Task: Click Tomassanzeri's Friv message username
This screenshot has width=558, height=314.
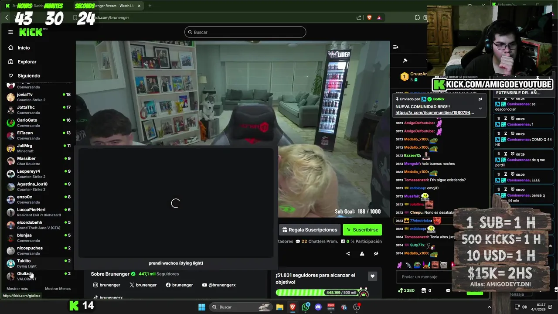Action: [418, 180]
